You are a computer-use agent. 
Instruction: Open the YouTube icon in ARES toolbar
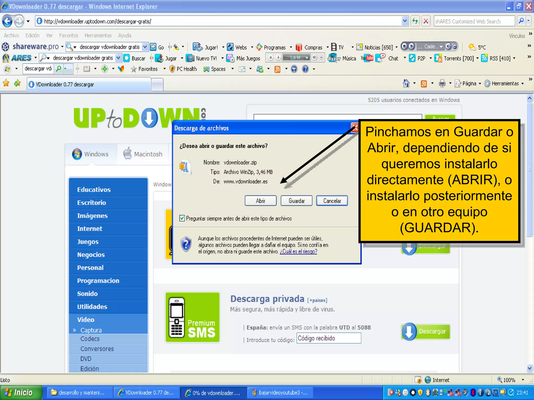click(367, 58)
